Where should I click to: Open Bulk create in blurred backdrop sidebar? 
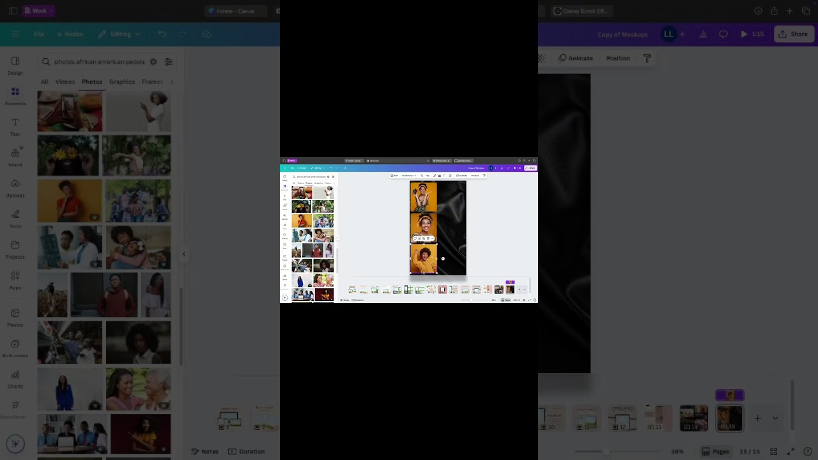pos(15,348)
